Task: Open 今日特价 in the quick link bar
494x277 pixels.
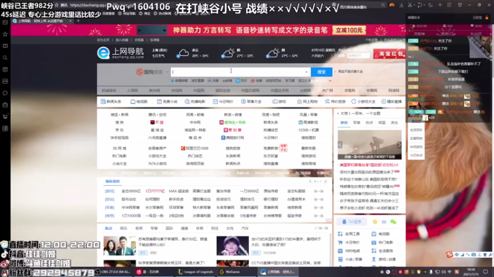Action: coord(224,102)
